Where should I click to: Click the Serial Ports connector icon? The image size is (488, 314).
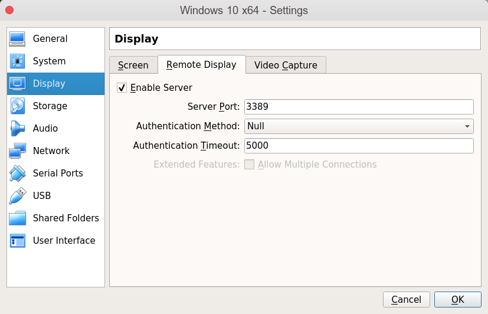click(17, 173)
